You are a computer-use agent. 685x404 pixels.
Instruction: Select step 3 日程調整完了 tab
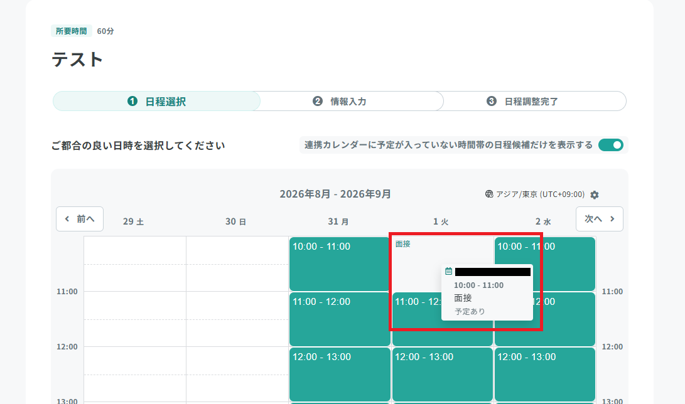coord(531,102)
